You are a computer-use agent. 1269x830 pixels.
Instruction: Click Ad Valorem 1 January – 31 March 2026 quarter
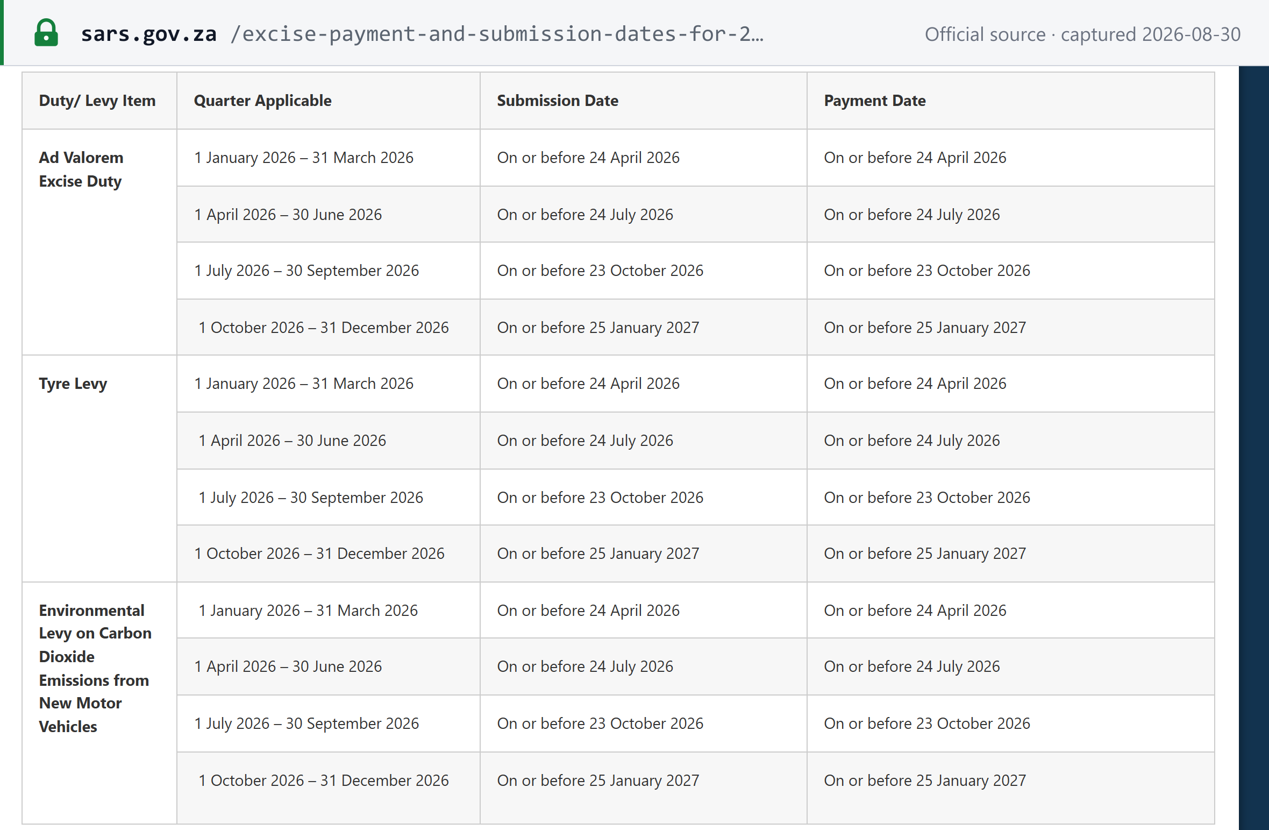(x=304, y=158)
